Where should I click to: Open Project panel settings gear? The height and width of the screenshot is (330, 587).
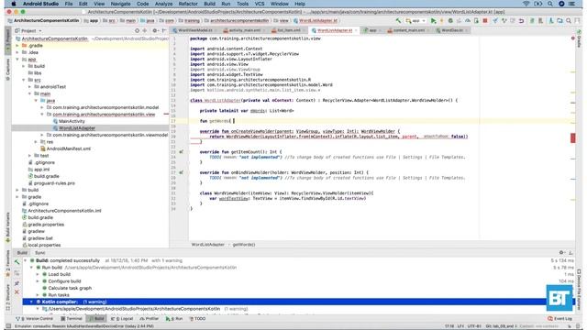tap(155, 30)
